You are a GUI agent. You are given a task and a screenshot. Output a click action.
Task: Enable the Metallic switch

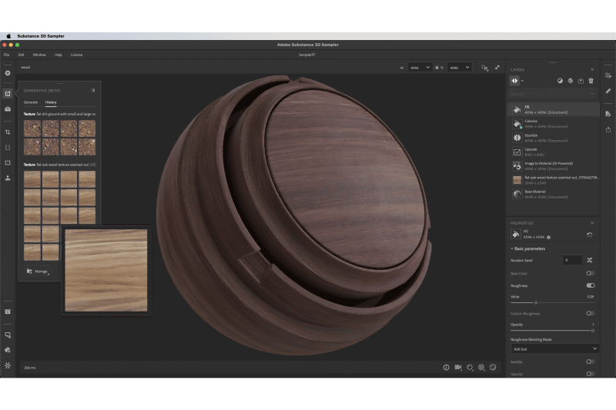point(590,362)
